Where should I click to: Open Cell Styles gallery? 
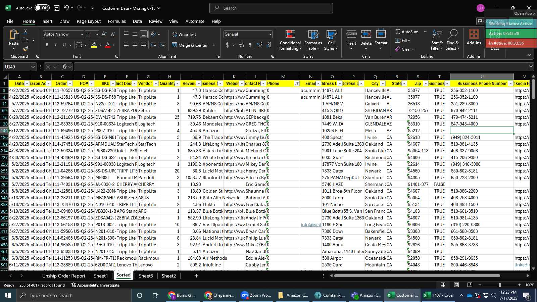[x=331, y=40]
